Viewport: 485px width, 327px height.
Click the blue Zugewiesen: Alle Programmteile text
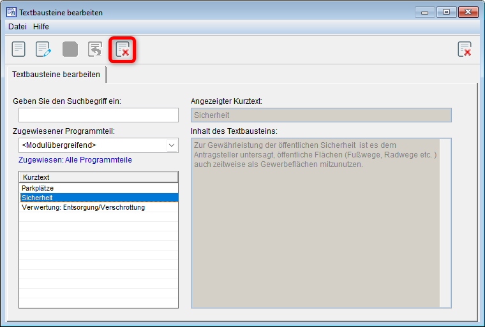(75, 160)
